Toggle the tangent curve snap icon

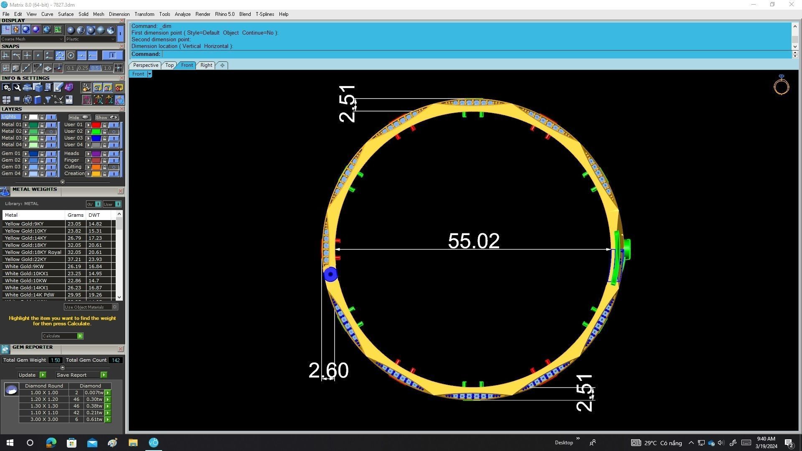[x=16, y=56]
